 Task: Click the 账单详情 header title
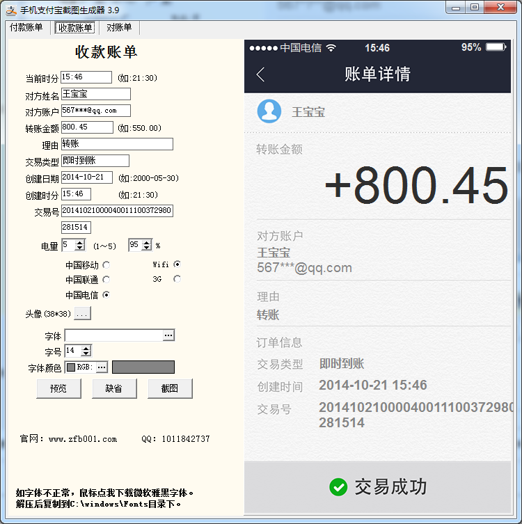point(378,74)
